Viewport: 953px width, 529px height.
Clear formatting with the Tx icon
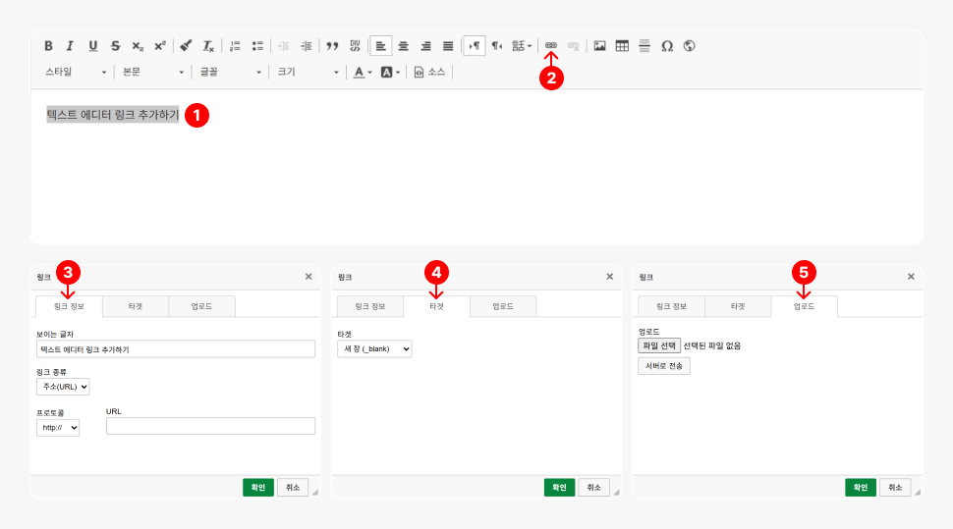208,46
